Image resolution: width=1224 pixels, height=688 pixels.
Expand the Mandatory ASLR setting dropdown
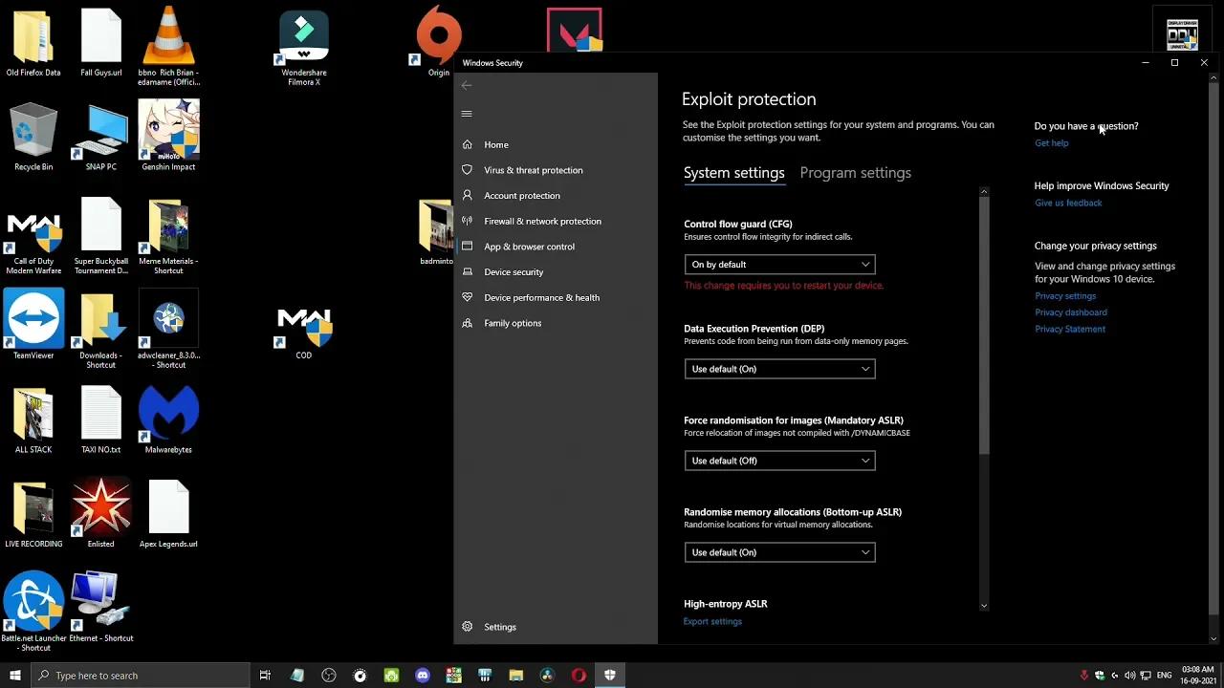(779, 461)
